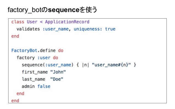Select the :user symbol in factory line
175x109 pixels.
[x=44, y=58]
